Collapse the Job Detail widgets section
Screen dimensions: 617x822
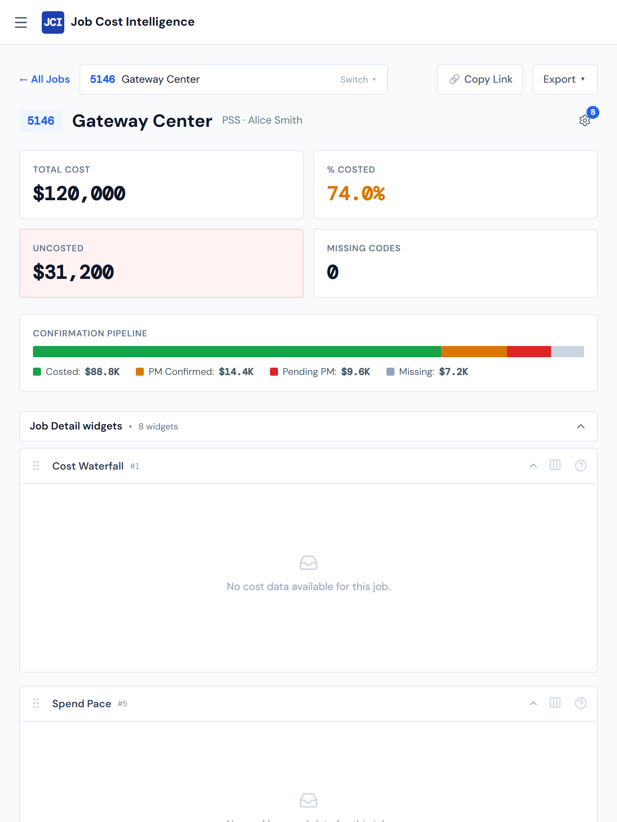coord(581,426)
